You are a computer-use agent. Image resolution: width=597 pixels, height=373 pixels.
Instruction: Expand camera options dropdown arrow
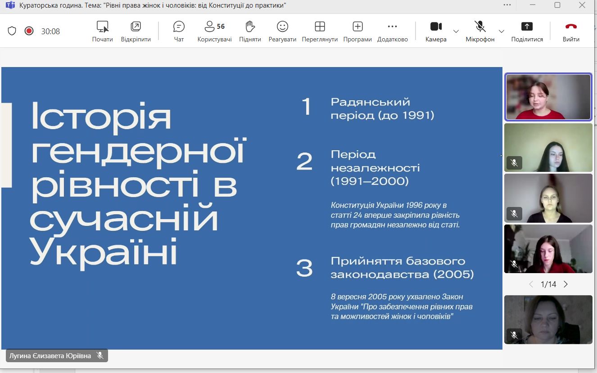456,31
